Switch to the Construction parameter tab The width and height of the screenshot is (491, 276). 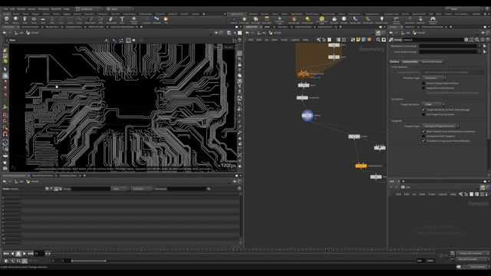point(410,61)
